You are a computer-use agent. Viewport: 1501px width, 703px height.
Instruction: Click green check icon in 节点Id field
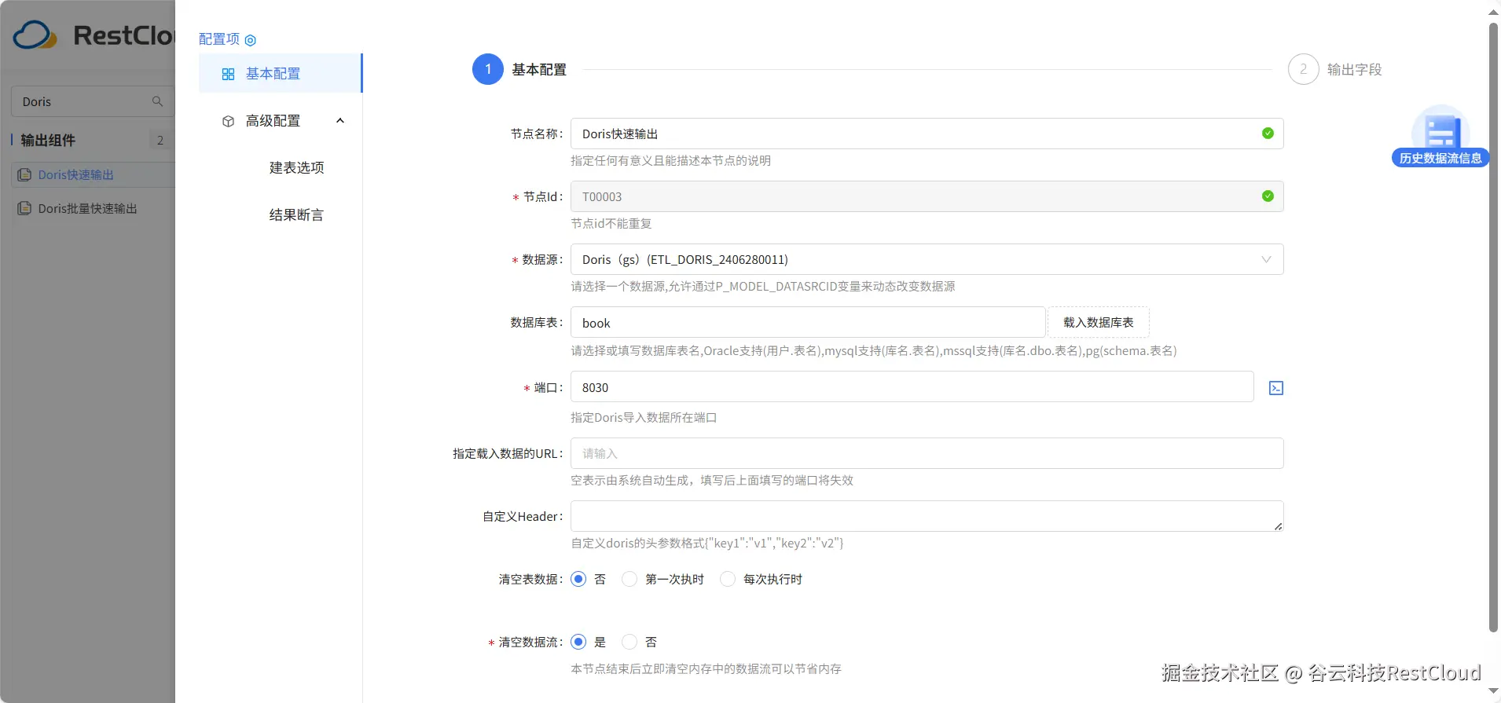[x=1268, y=196]
